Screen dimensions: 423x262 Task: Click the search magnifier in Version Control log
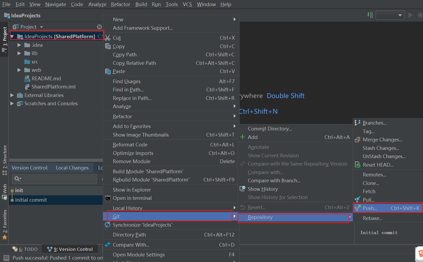tap(18, 179)
